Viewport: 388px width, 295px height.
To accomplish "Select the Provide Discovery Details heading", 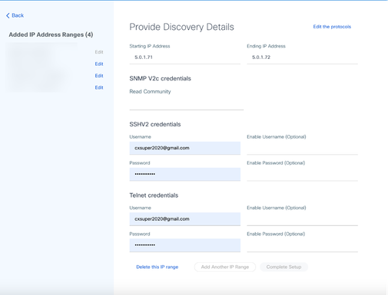I will [181, 27].
